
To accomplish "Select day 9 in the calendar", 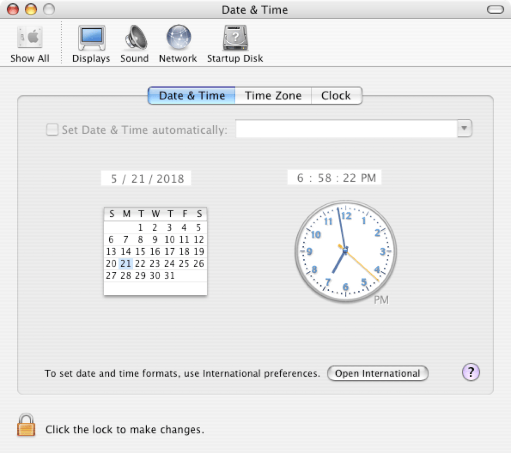I will [x=155, y=240].
